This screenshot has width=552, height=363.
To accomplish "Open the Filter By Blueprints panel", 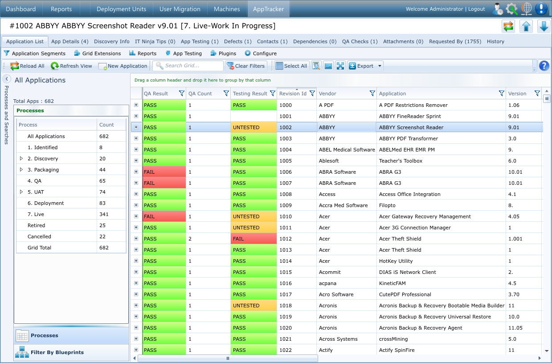I will (71, 352).
